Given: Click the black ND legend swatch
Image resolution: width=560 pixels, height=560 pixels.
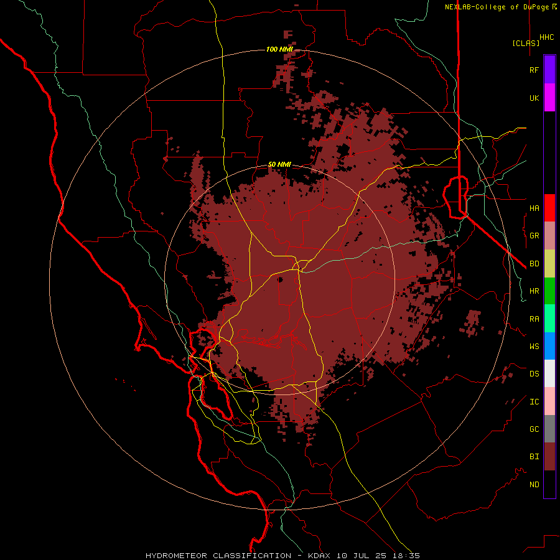Looking at the screenshot, I should coord(549,484).
